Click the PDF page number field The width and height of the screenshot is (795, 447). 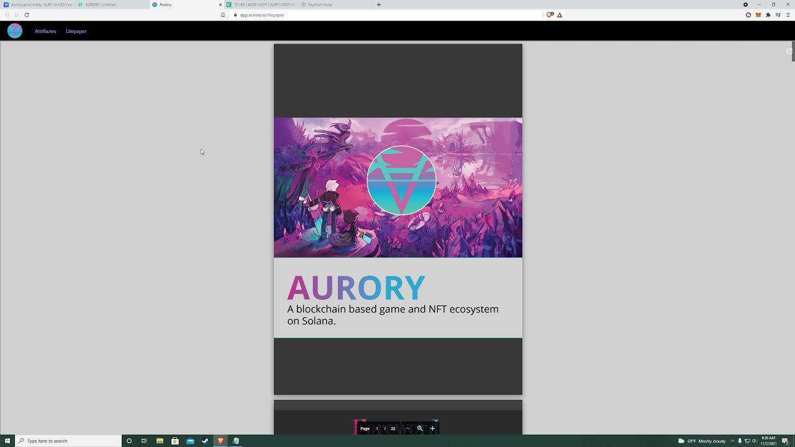coord(377,428)
